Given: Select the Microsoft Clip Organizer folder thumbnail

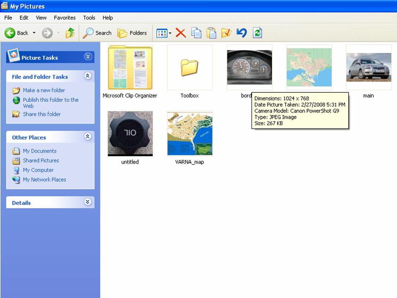Looking at the screenshot, I should coord(130,67).
